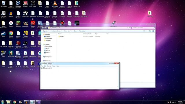
Task: Select the Steam desktop shortcut
Action: [3, 34]
